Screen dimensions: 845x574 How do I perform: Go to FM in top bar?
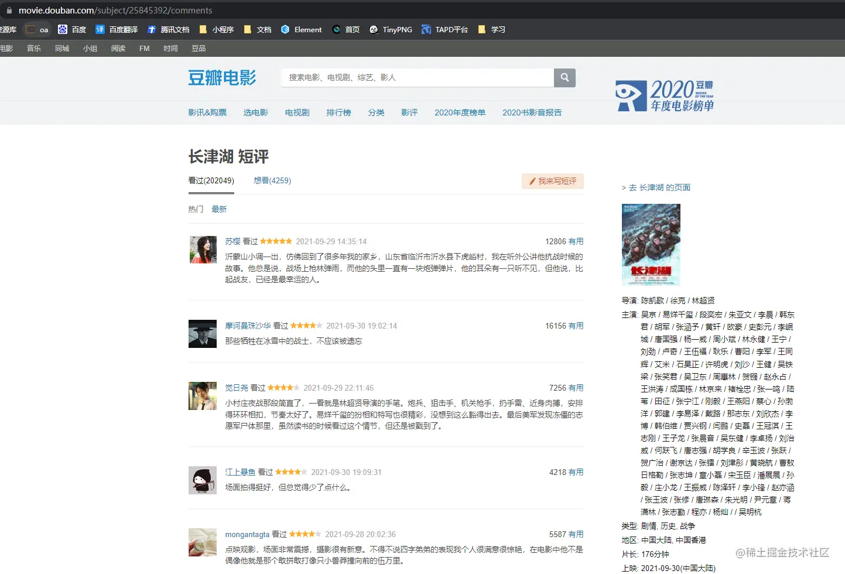point(145,48)
